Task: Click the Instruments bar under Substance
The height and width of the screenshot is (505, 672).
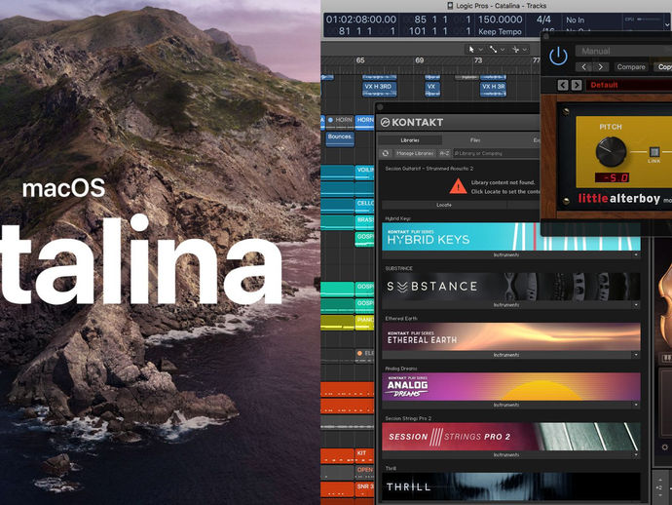Action: 505,305
